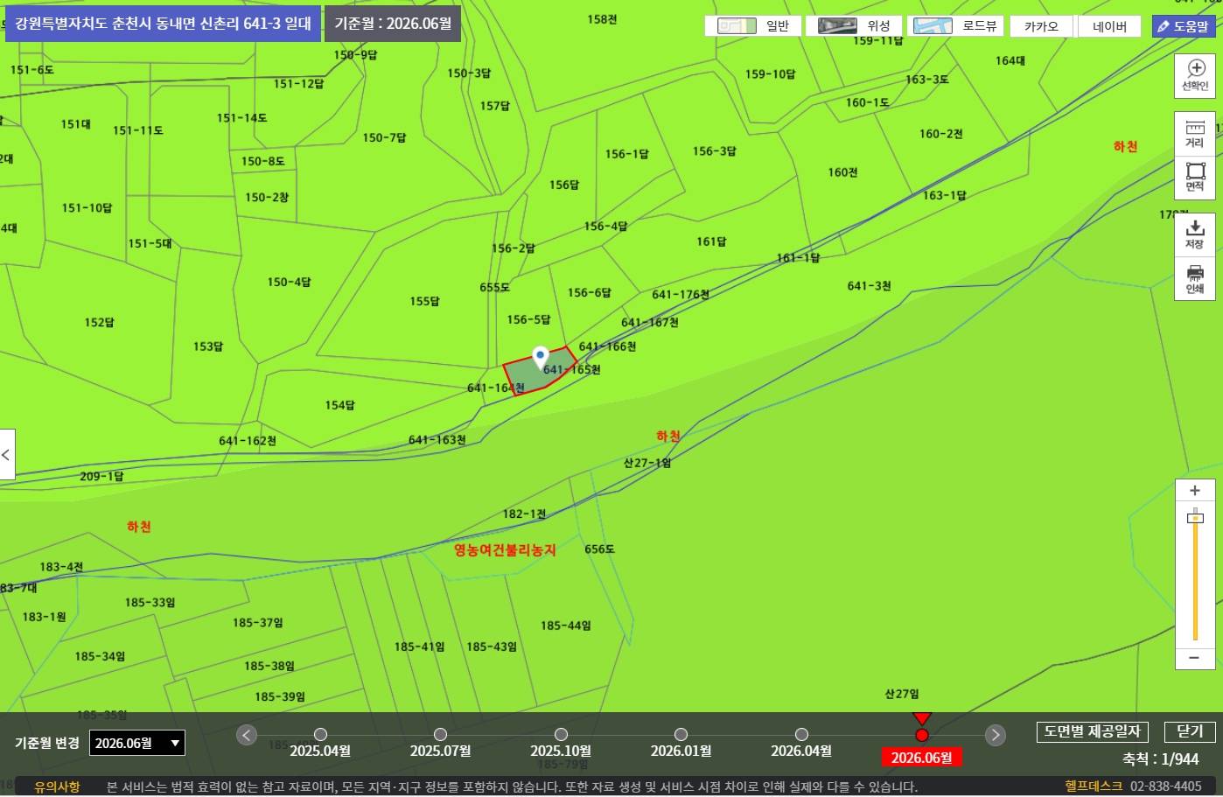
Task: Zoom out with the minus button
Action: tap(1194, 657)
